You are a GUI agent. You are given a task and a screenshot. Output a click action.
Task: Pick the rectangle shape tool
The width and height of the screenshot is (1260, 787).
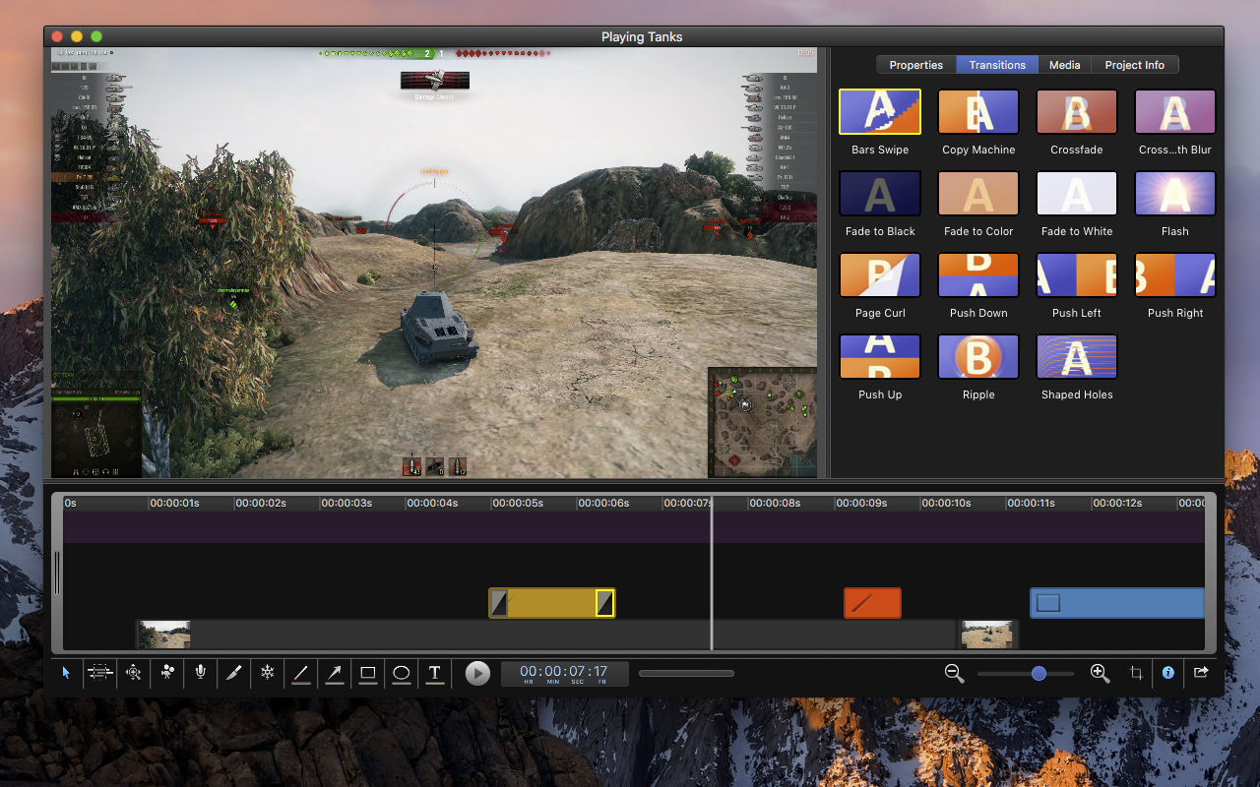(368, 673)
